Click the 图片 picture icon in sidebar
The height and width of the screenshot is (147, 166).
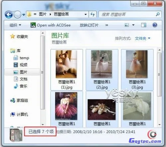[16, 72]
